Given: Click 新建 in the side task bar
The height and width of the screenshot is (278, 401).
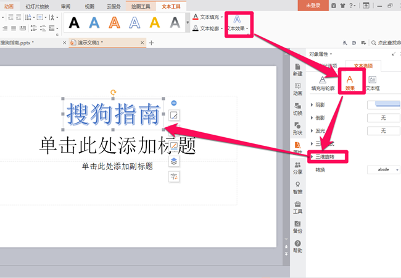Looking at the screenshot, I should point(298,70).
